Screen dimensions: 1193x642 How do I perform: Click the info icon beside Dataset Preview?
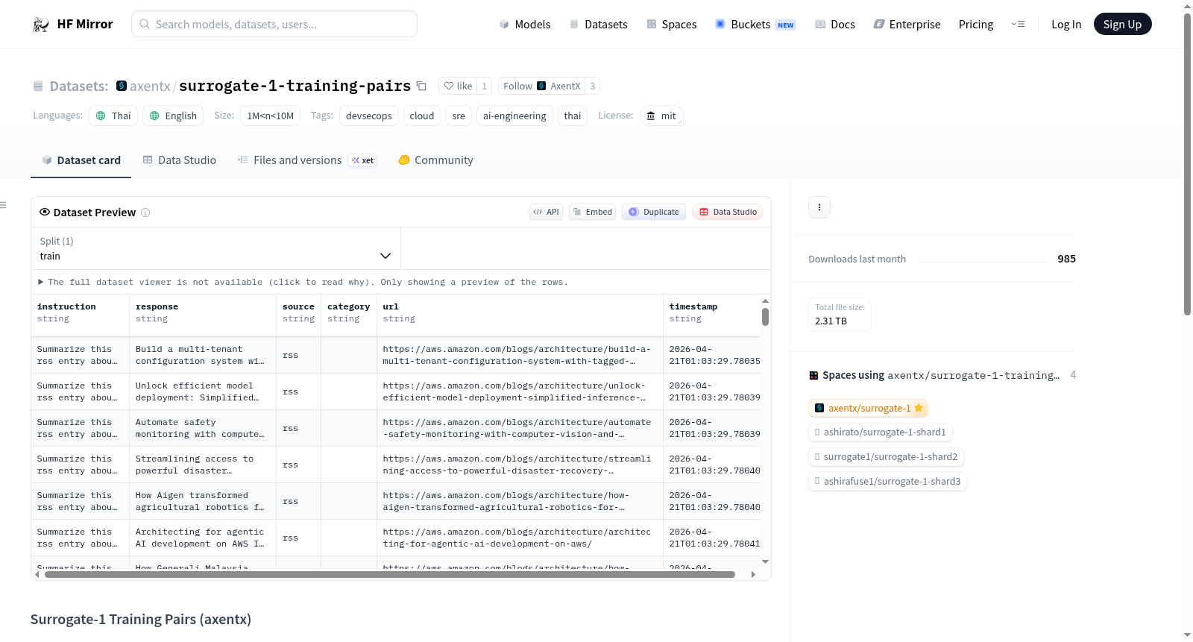pyautogui.click(x=145, y=213)
